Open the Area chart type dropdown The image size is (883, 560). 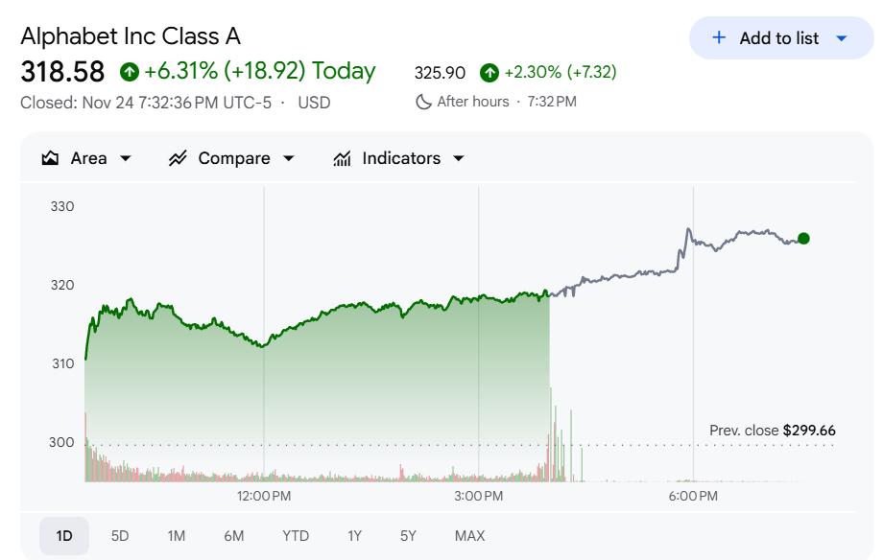[126, 158]
